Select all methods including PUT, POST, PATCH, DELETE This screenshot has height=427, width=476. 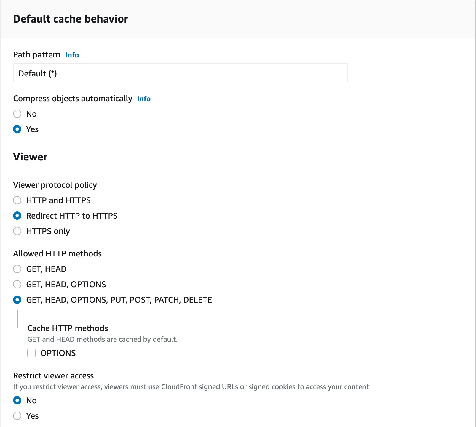[x=17, y=300]
